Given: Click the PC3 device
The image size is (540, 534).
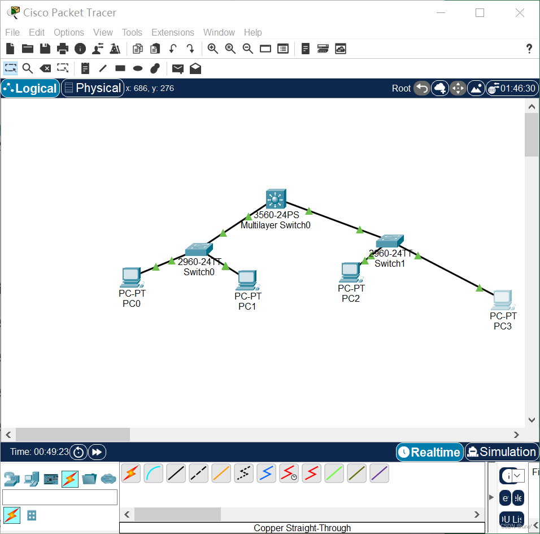Looking at the screenshot, I should click(x=503, y=300).
